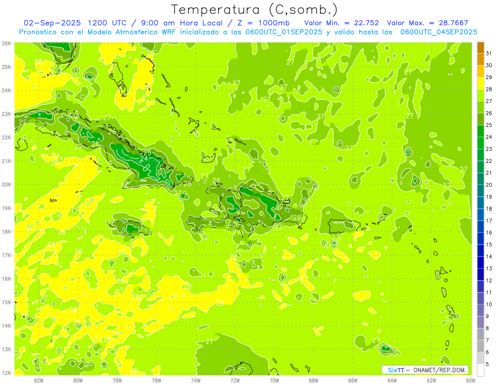Image resolution: width=500 pixels, height=386 pixels.
Task: Click the 78W longitude axis label
Action: (117, 380)
